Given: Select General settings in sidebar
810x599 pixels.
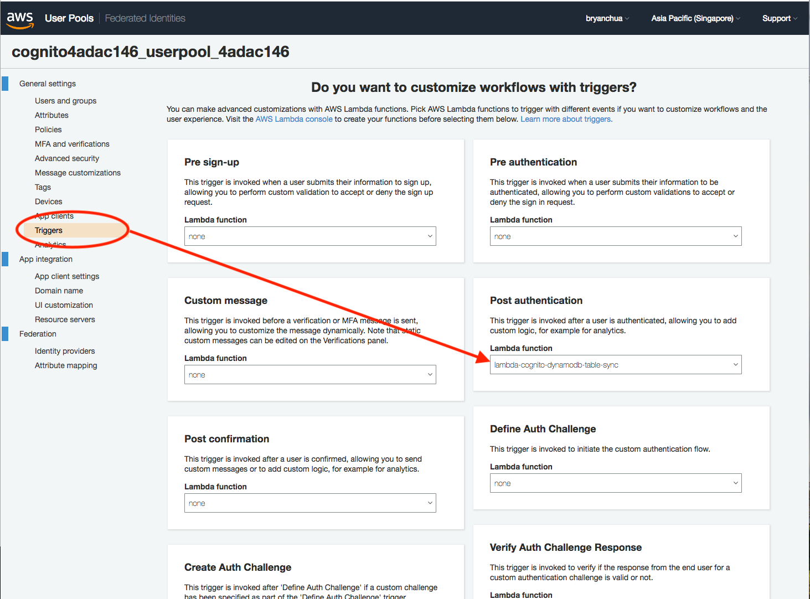Looking at the screenshot, I should tap(48, 84).
